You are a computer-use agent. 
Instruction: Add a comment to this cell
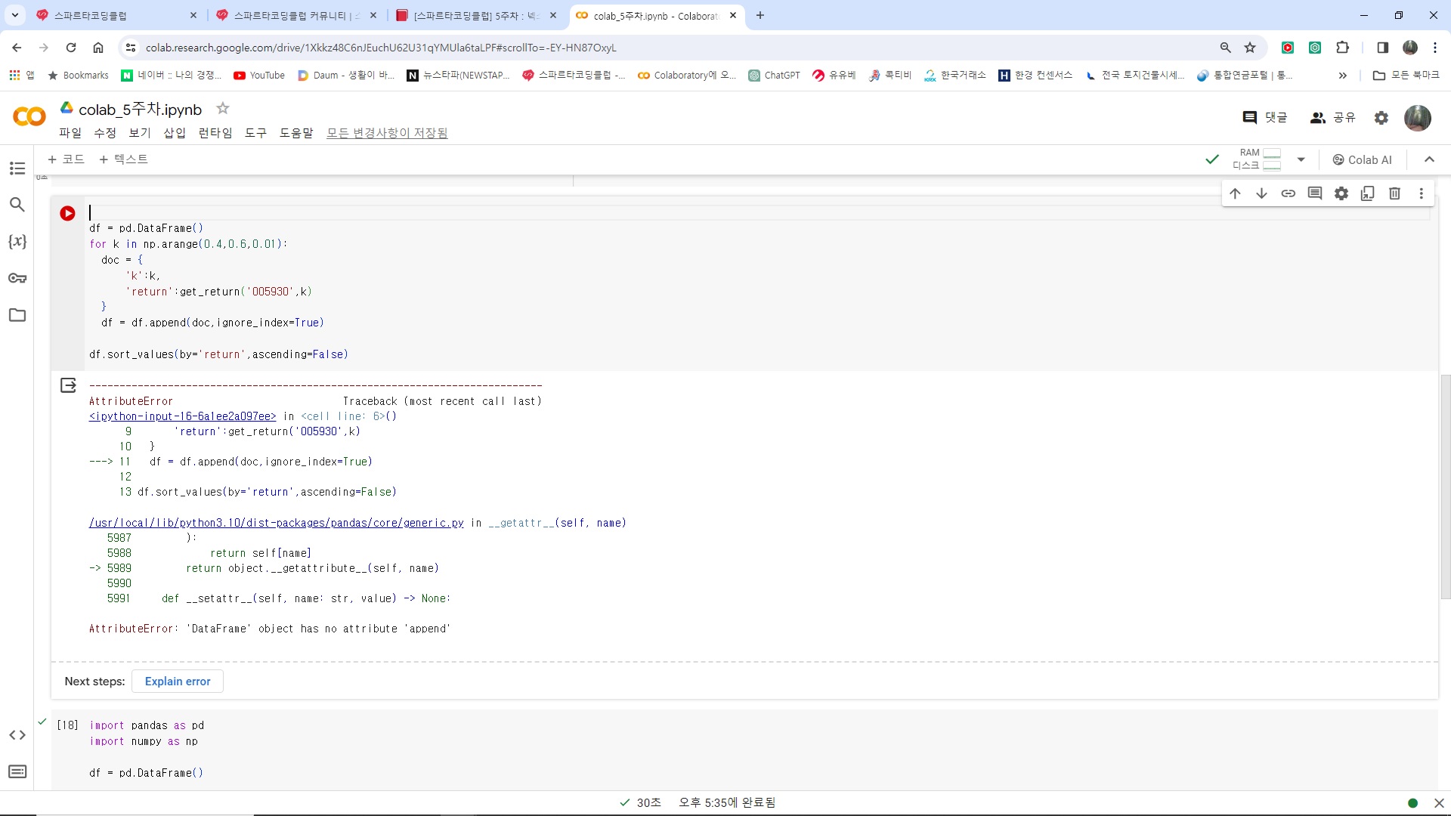point(1315,193)
